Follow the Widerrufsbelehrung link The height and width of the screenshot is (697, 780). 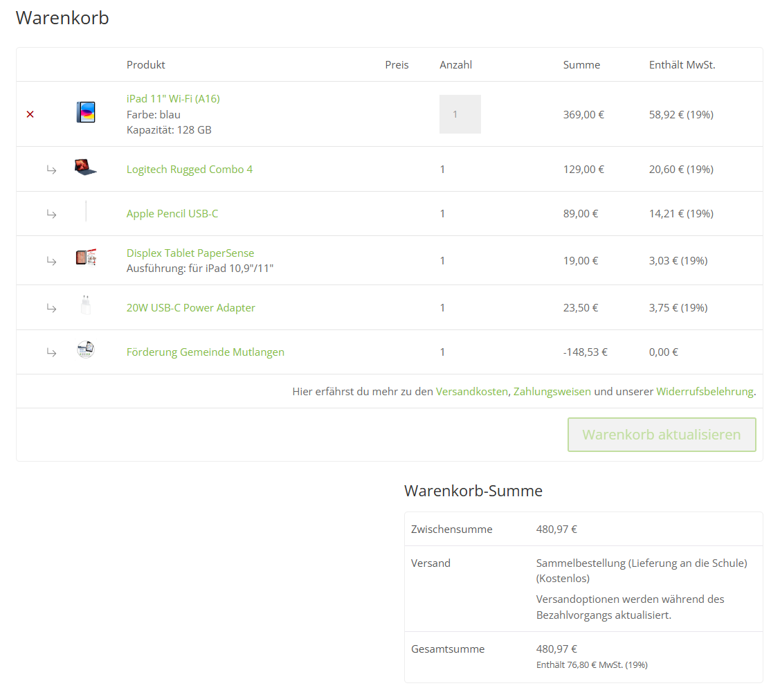click(705, 392)
